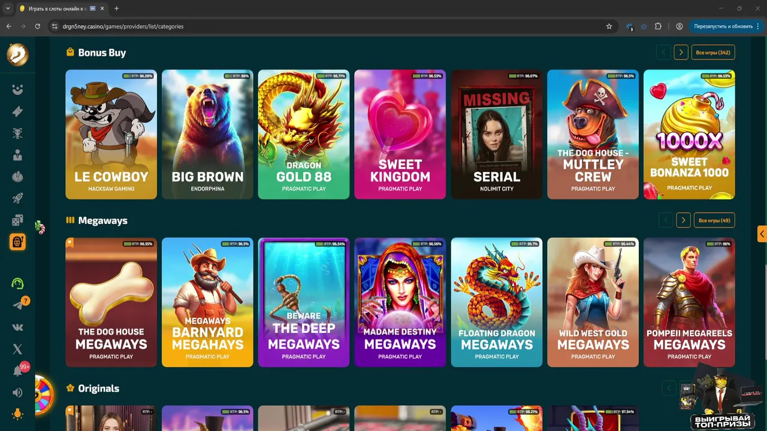Open Все игры (49) for Megaways
Image resolution: width=767 pixels, height=431 pixels.
(714, 220)
